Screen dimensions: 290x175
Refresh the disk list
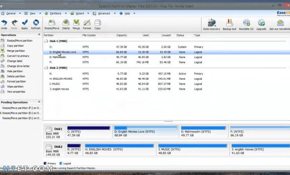pyautogui.click(x=36, y=25)
